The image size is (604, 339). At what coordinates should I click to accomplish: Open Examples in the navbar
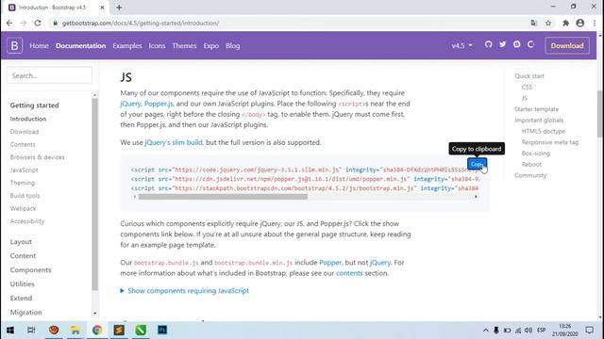point(127,45)
